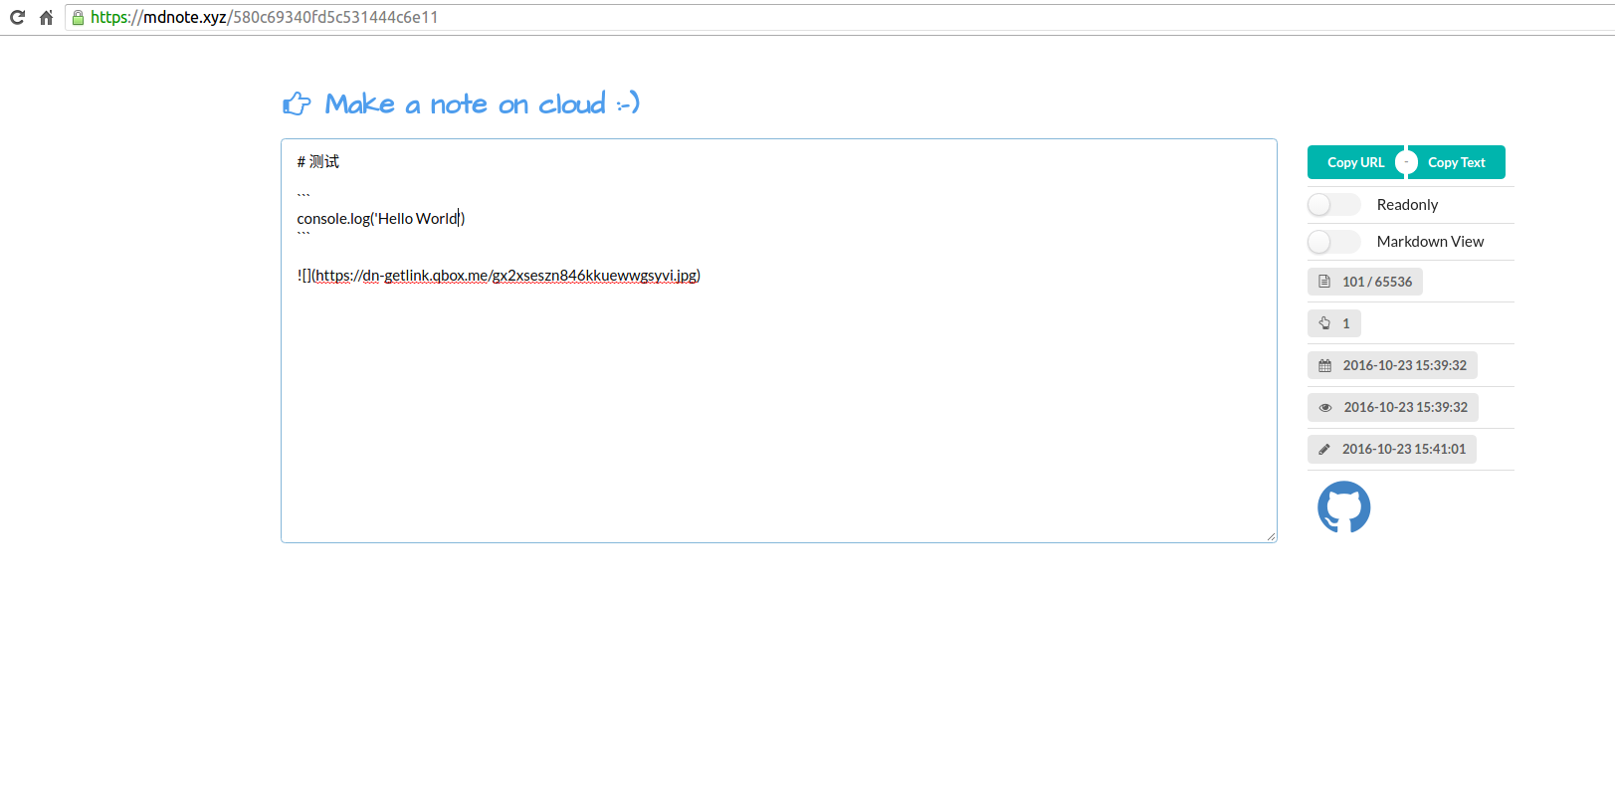Click the calendar icon for created date
This screenshot has width=1615, height=800.
pos(1324,365)
